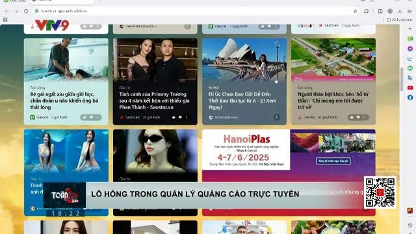Open 'Đi Úc Chưa Bao Giờ Dễ Đến Thế' headline
Viewport: 416px width, 234px height.
pos(242,101)
